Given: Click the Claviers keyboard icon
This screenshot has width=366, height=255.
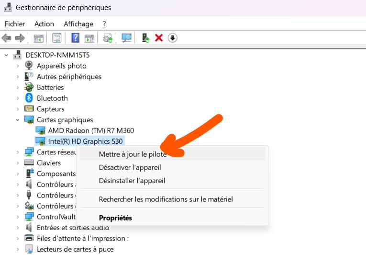Looking at the screenshot, I should (x=29, y=162).
